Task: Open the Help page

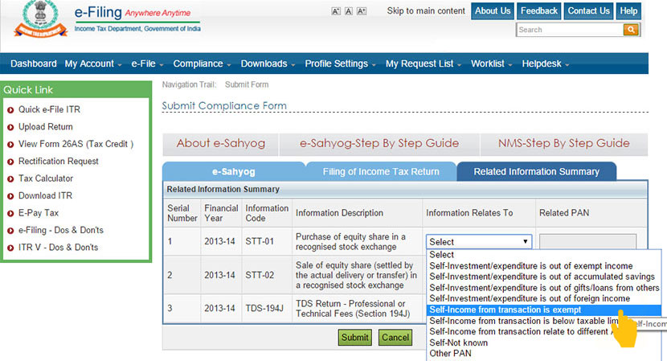Action: click(x=628, y=11)
